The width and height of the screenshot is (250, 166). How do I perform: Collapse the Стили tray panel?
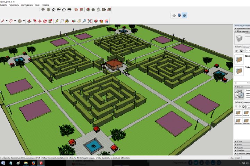pyautogui.click(x=242, y=87)
